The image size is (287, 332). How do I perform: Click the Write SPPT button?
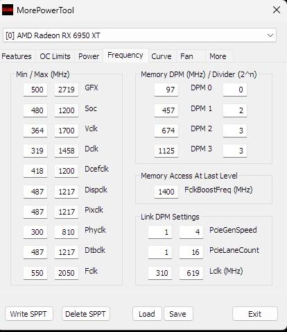pyautogui.click(x=28, y=314)
